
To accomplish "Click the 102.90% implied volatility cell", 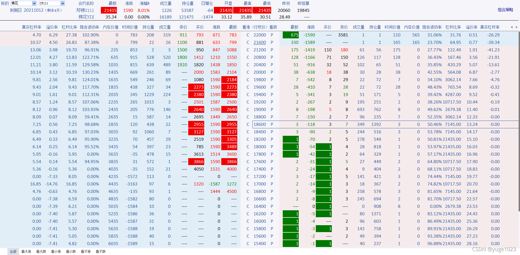I will coord(91,35).
